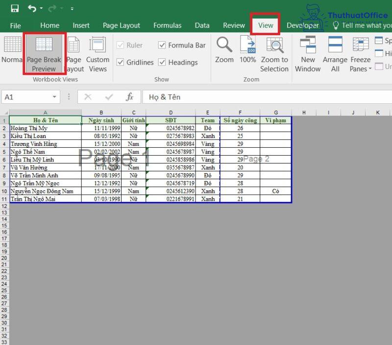Open the Developer tab

(x=303, y=25)
